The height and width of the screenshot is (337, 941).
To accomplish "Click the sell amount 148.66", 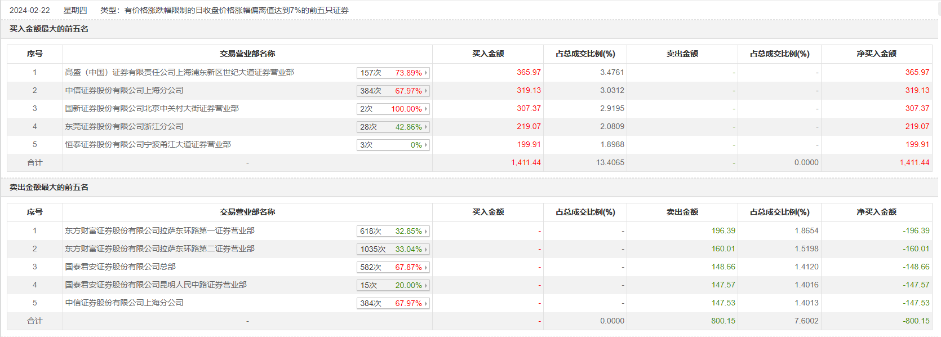I will pos(723,267).
